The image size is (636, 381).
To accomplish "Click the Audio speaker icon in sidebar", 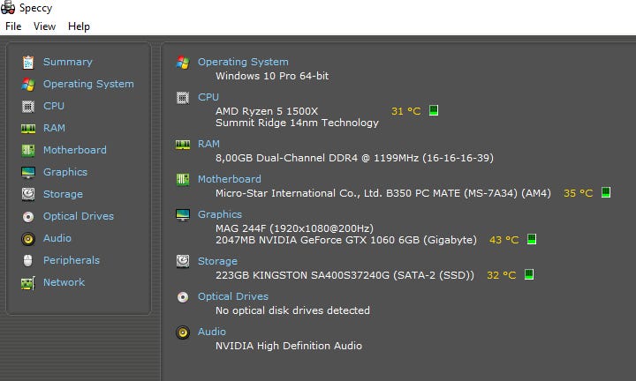I will [x=28, y=239].
